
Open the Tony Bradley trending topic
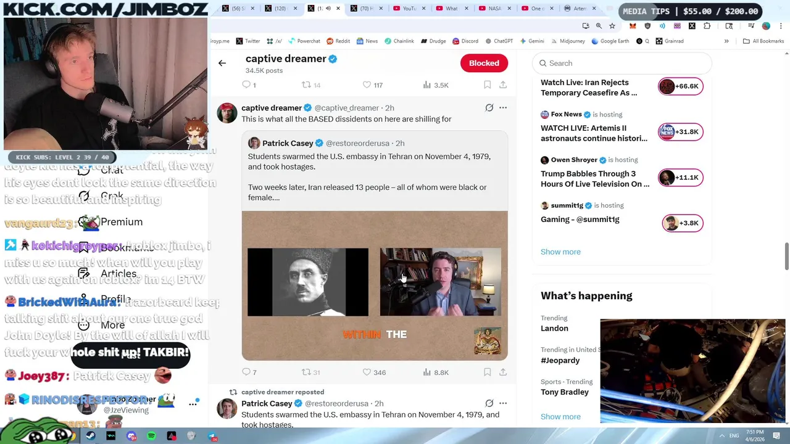[x=565, y=392]
